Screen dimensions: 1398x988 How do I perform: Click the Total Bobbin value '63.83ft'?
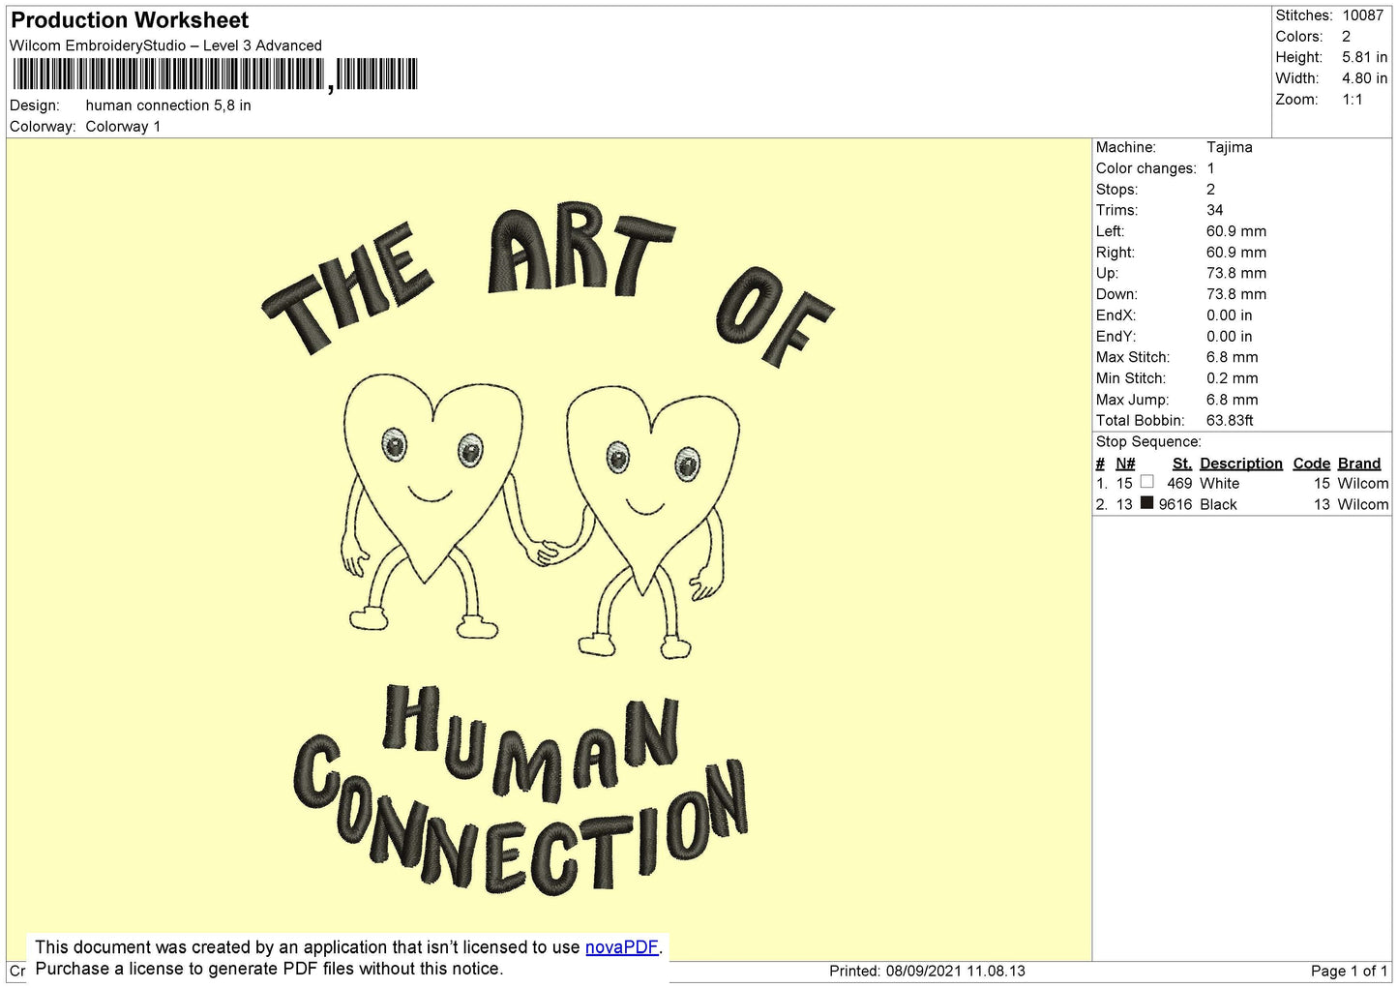[x=1230, y=421]
